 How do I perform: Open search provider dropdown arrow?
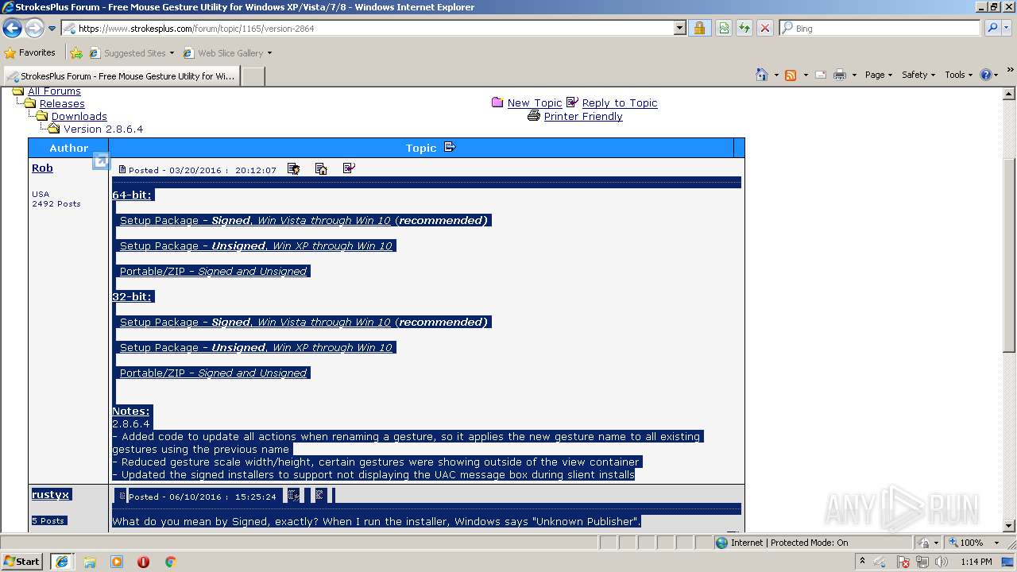pyautogui.click(x=1007, y=29)
